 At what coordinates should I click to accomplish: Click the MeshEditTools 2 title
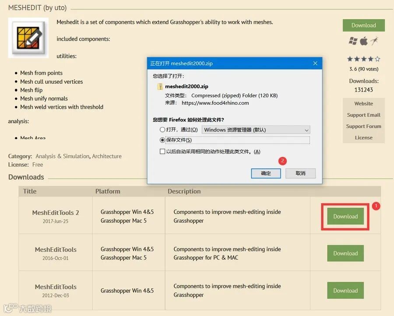point(56,213)
